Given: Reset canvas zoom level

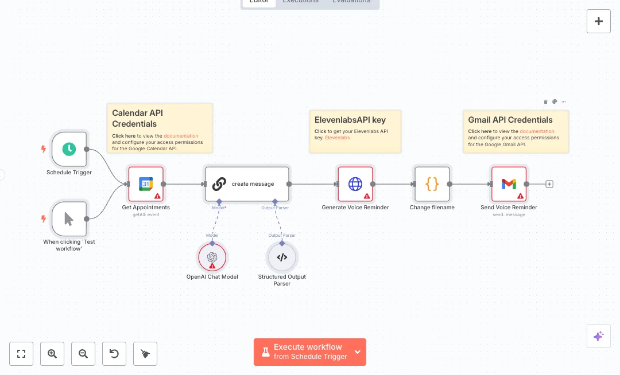Looking at the screenshot, I should tap(114, 354).
